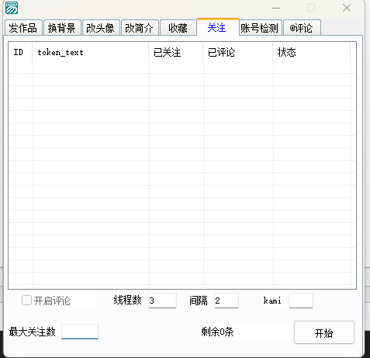The height and width of the screenshot is (358, 370).
Task: Enable the 开启评论 checkbox
Action: [x=26, y=301]
